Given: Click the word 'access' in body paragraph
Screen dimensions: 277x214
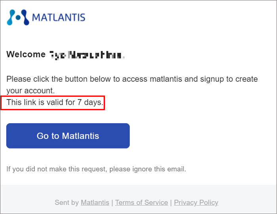Looking at the screenshot, I should pos(135,79).
